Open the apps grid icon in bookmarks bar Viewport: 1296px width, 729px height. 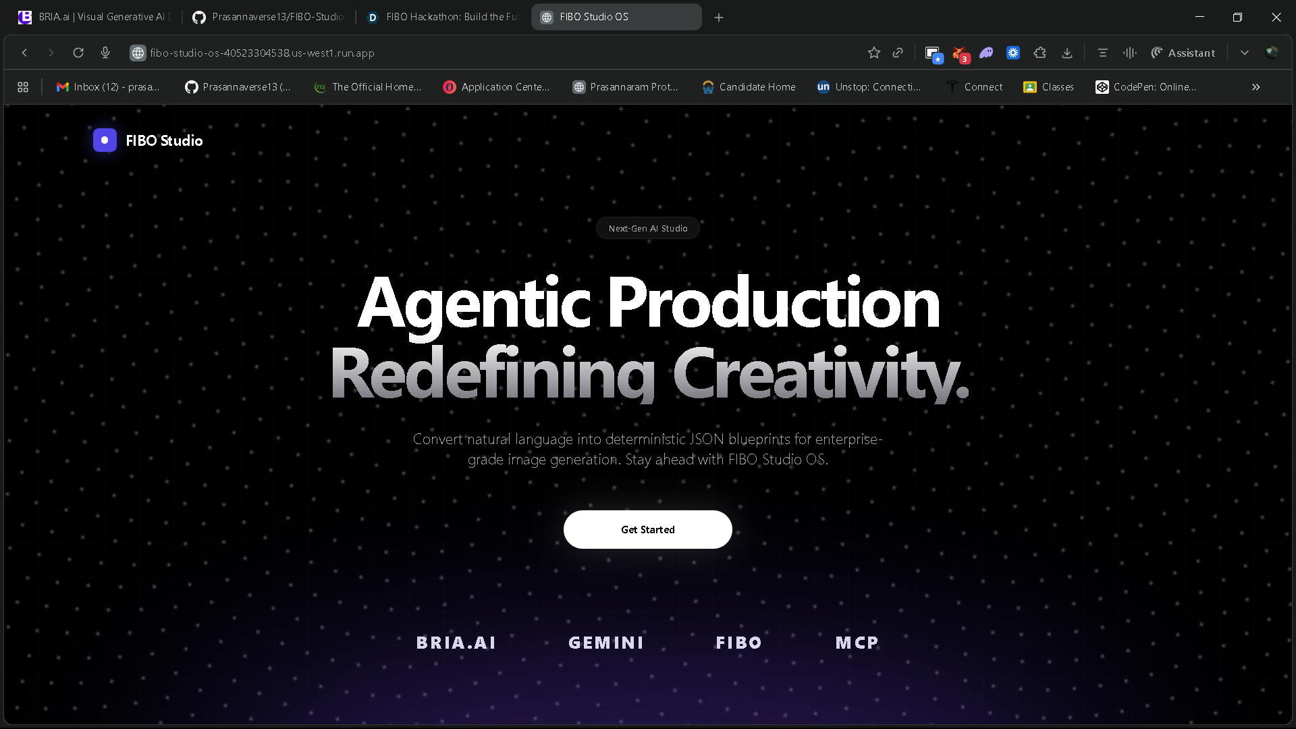[x=23, y=87]
